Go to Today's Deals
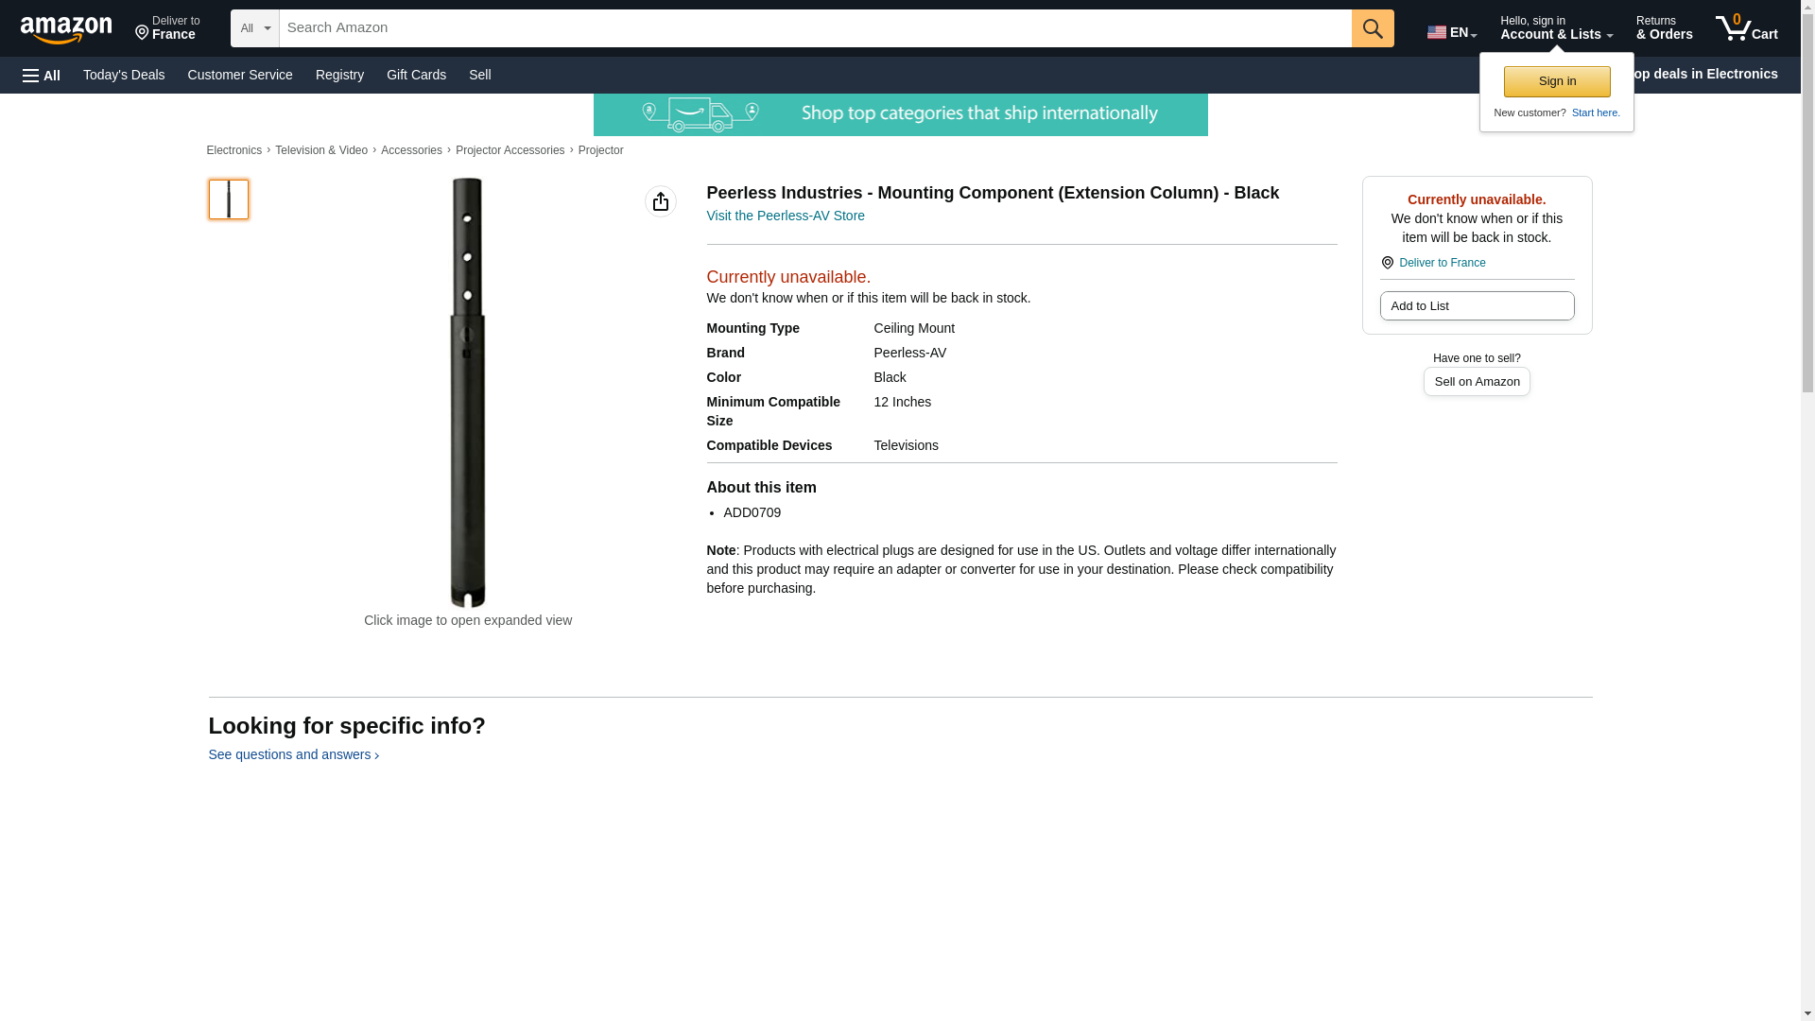The image size is (1815, 1021). tap(124, 75)
